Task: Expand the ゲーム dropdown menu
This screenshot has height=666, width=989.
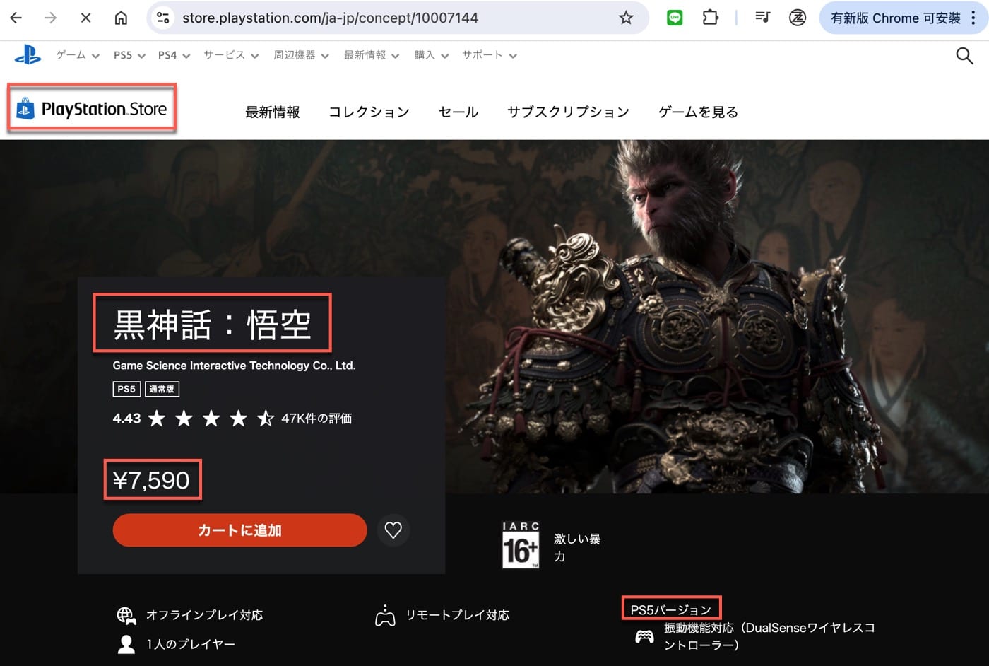Action: (x=78, y=55)
